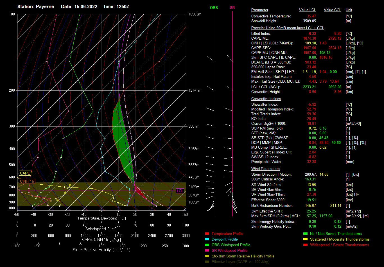Viewport: 384px width, 267px height.
Task: Click the orange CINH * 5 label box
Action: [27, 181]
